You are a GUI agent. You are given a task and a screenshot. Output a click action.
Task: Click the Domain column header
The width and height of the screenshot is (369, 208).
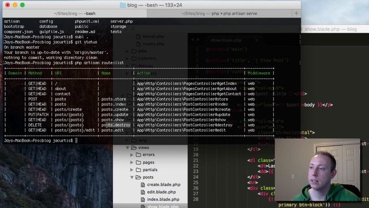point(15,73)
